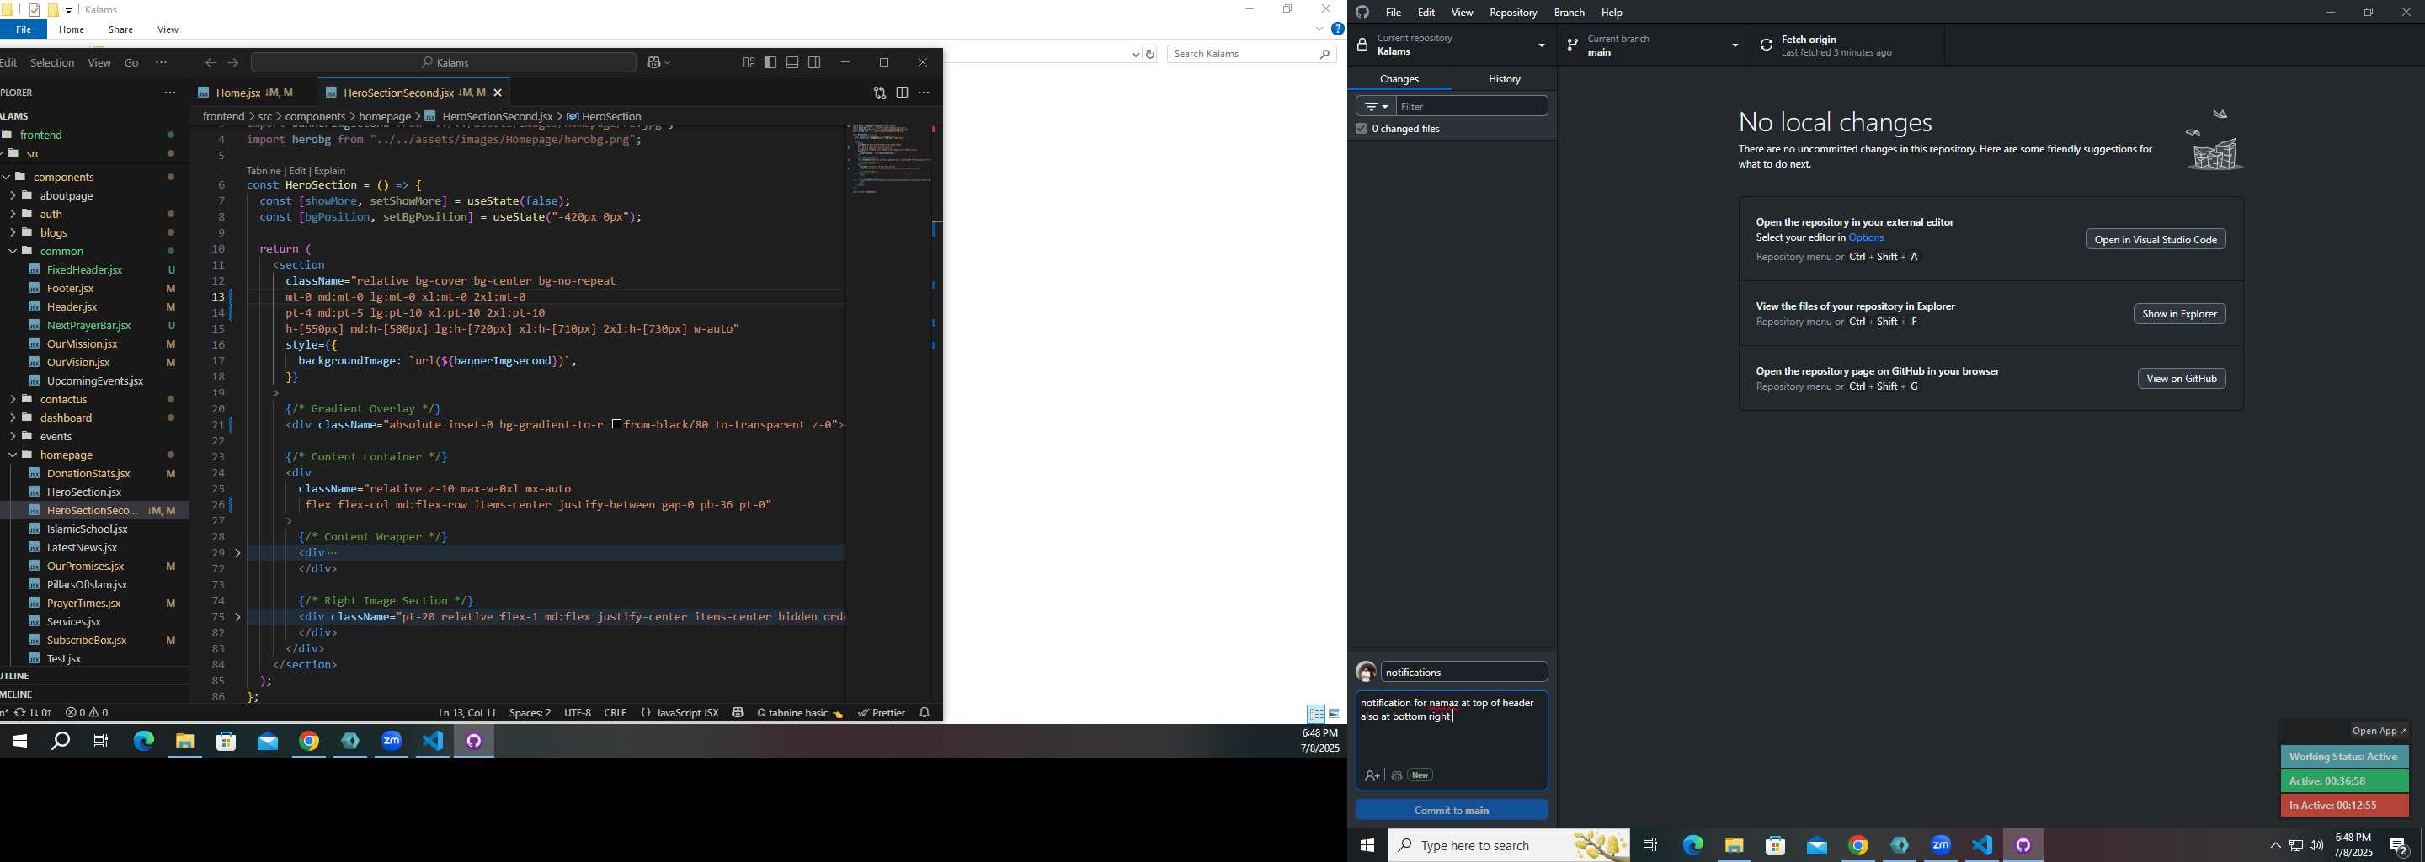Open editor More Actions ellipsis
This screenshot has height=862, width=2425.
coord(924,93)
